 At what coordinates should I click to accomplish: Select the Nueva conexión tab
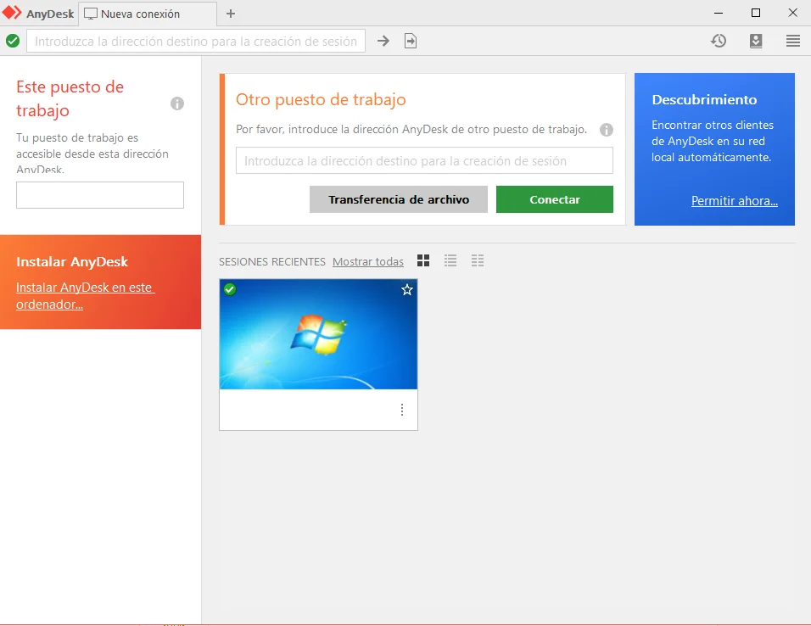click(x=147, y=14)
